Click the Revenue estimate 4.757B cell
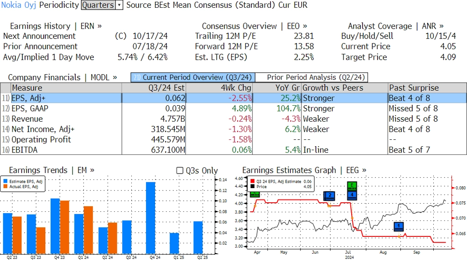 pos(154,119)
